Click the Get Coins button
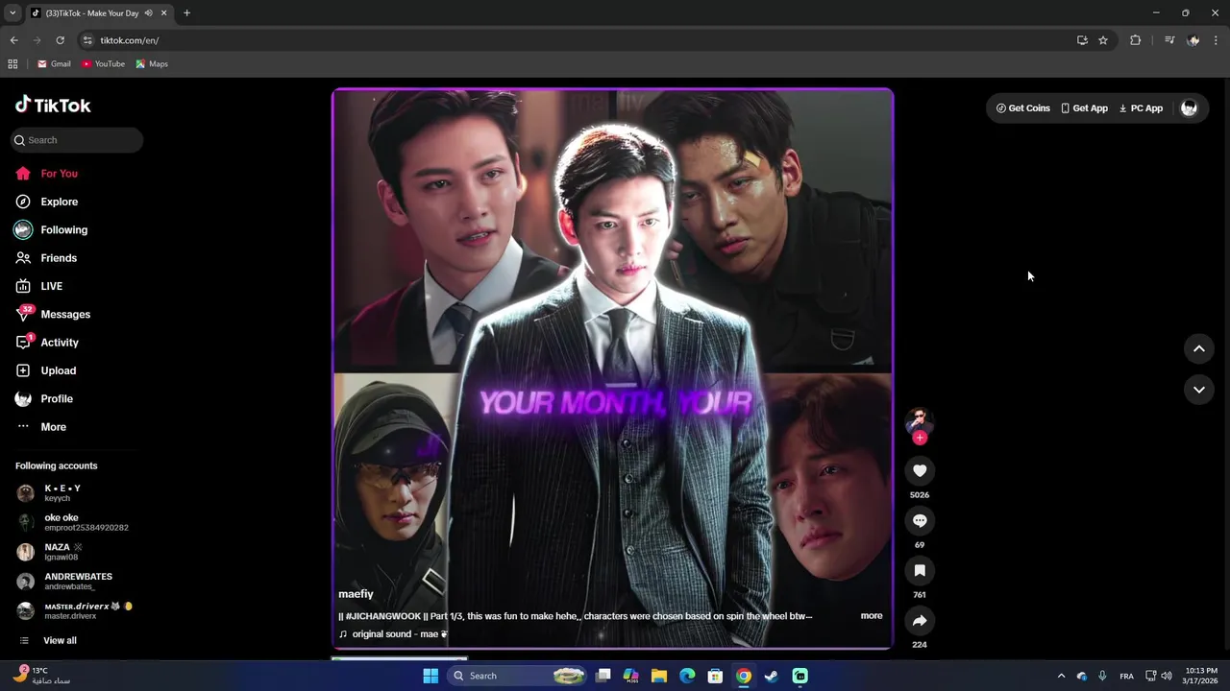Screen dimensions: 1230x691 tap(1022, 108)
